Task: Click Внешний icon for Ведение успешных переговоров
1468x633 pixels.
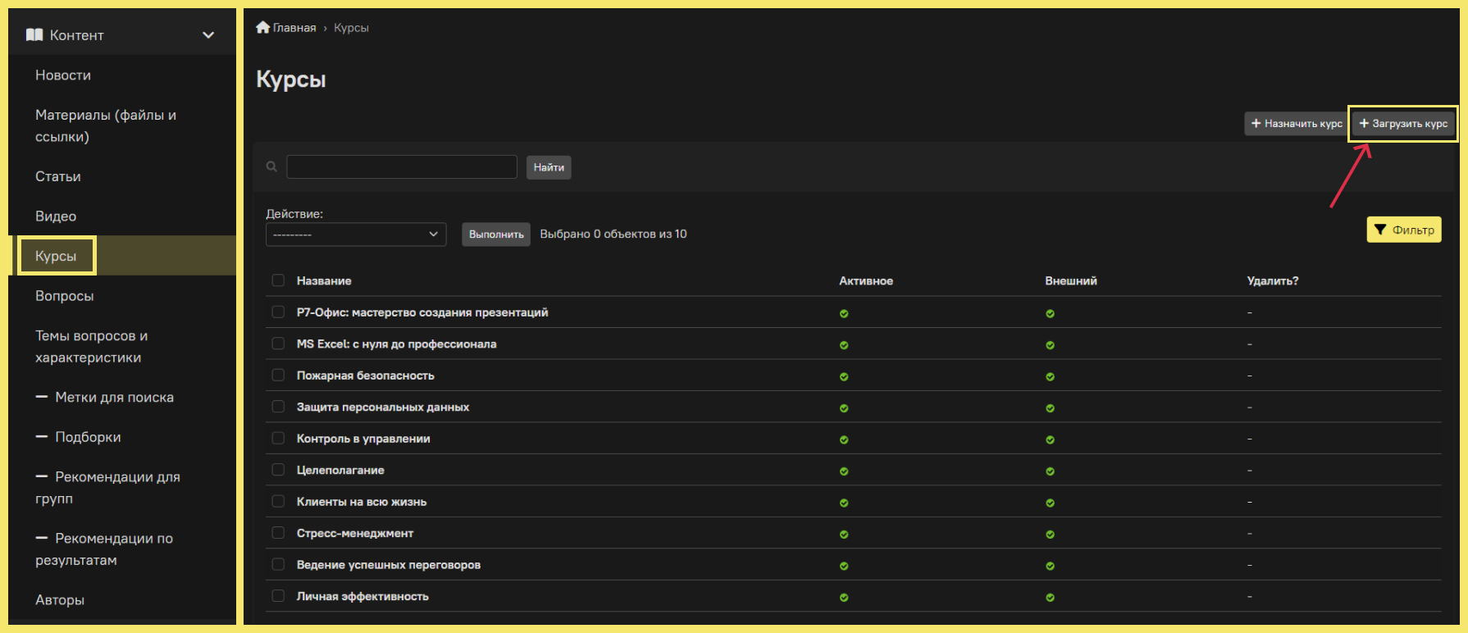Action: (x=1050, y=566)
